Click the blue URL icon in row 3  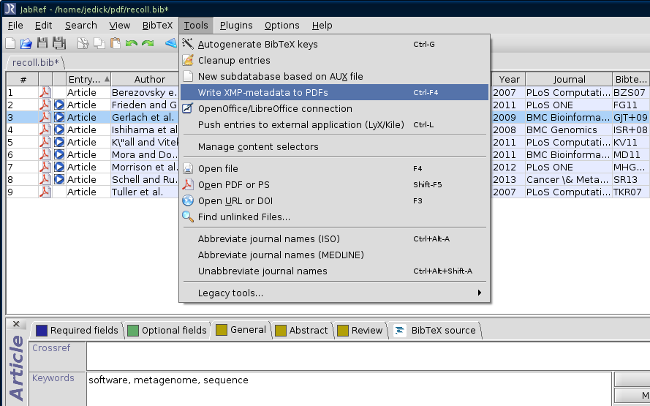coord(59,117)
